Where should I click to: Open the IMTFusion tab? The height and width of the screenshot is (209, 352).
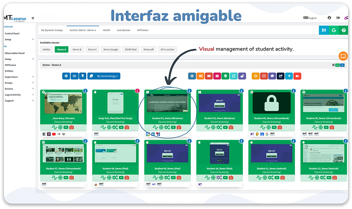coord(143,30)
